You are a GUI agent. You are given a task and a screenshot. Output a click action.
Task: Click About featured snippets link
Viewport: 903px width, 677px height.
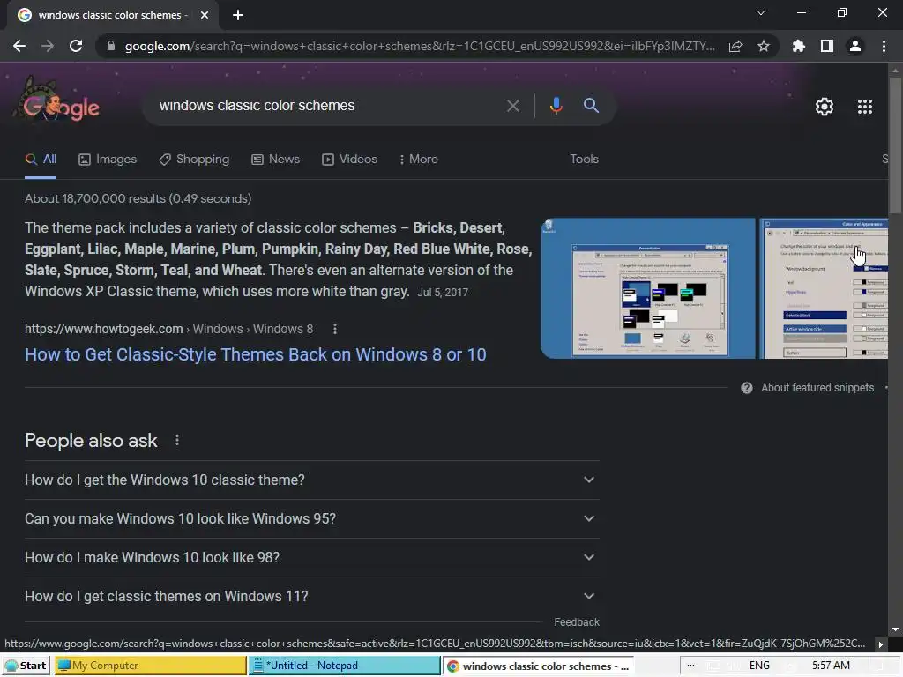817,388
